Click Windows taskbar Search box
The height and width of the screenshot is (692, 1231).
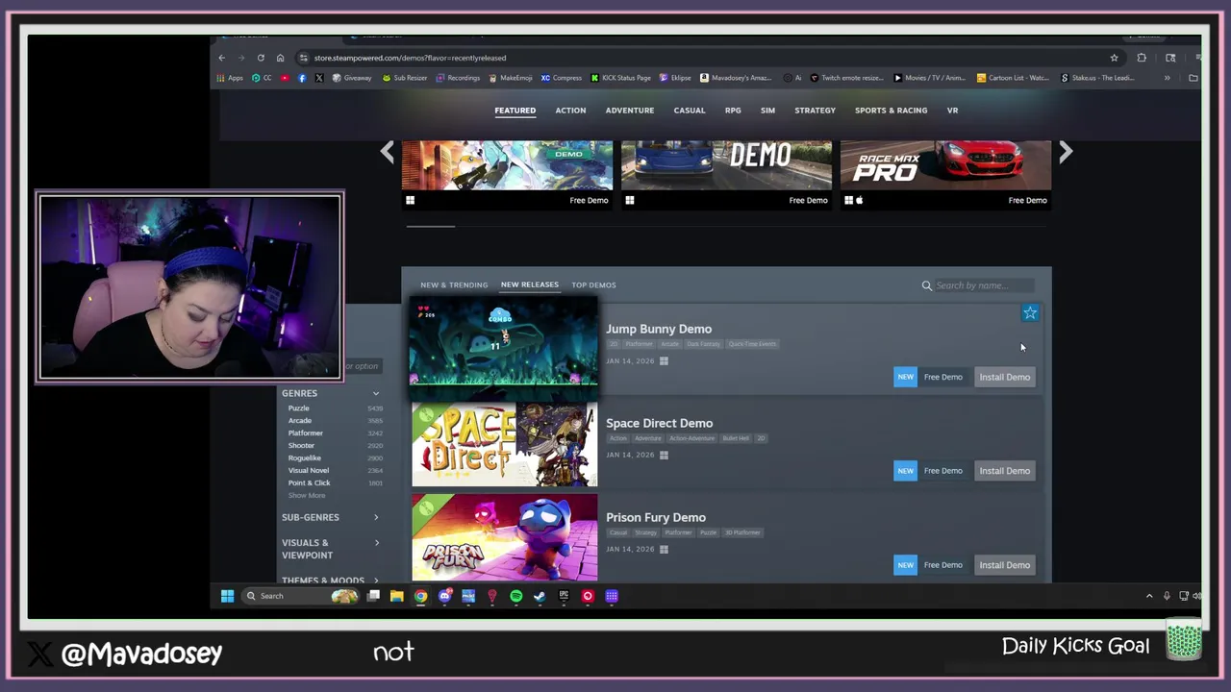[299, 596]
